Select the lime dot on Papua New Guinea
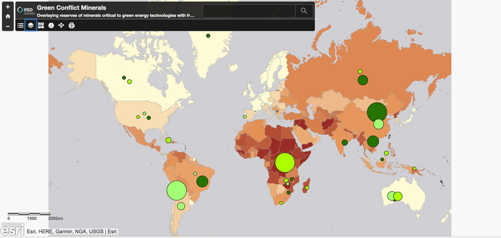The image size is (501, 238). pyautogui.click(x=415, y=168)
